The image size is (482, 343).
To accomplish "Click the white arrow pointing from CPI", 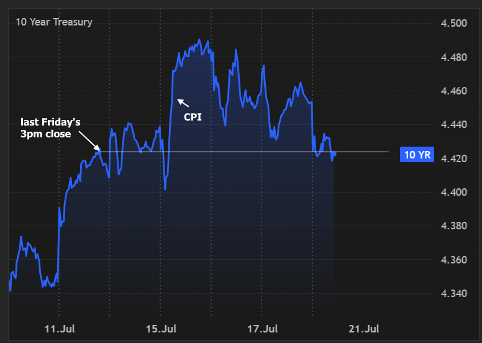I will (183, 103).
